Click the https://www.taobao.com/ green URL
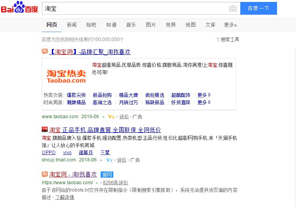 (67, 183)
